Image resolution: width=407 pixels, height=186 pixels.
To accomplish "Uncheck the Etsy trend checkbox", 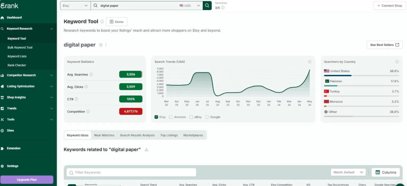I will tap(156, 117).
